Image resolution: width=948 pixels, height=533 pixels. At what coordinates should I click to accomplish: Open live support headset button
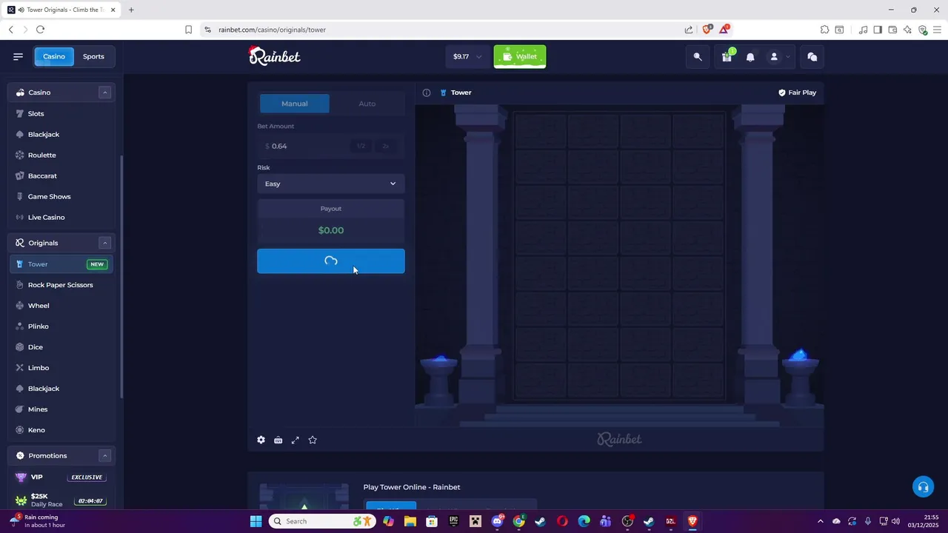coord(923,486)
